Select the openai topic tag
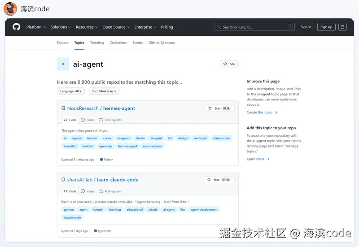The width and height of the screenshot is (359, 247). pyautogui.click(x=77, y=138)
